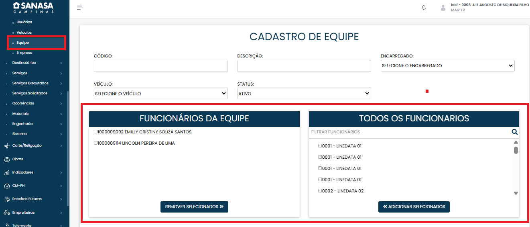Open the Status dropdown showing ATIVO
The width and height of the screenshot is (530, 227).
pyautogui.click(x=304, y=94)
